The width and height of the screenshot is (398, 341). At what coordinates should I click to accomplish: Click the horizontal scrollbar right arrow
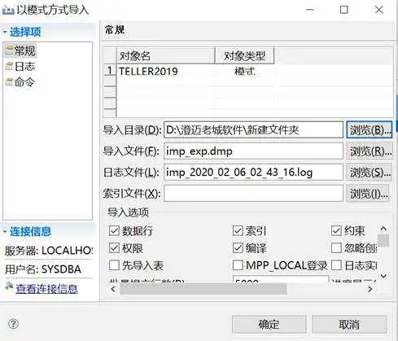click(370, 289)
